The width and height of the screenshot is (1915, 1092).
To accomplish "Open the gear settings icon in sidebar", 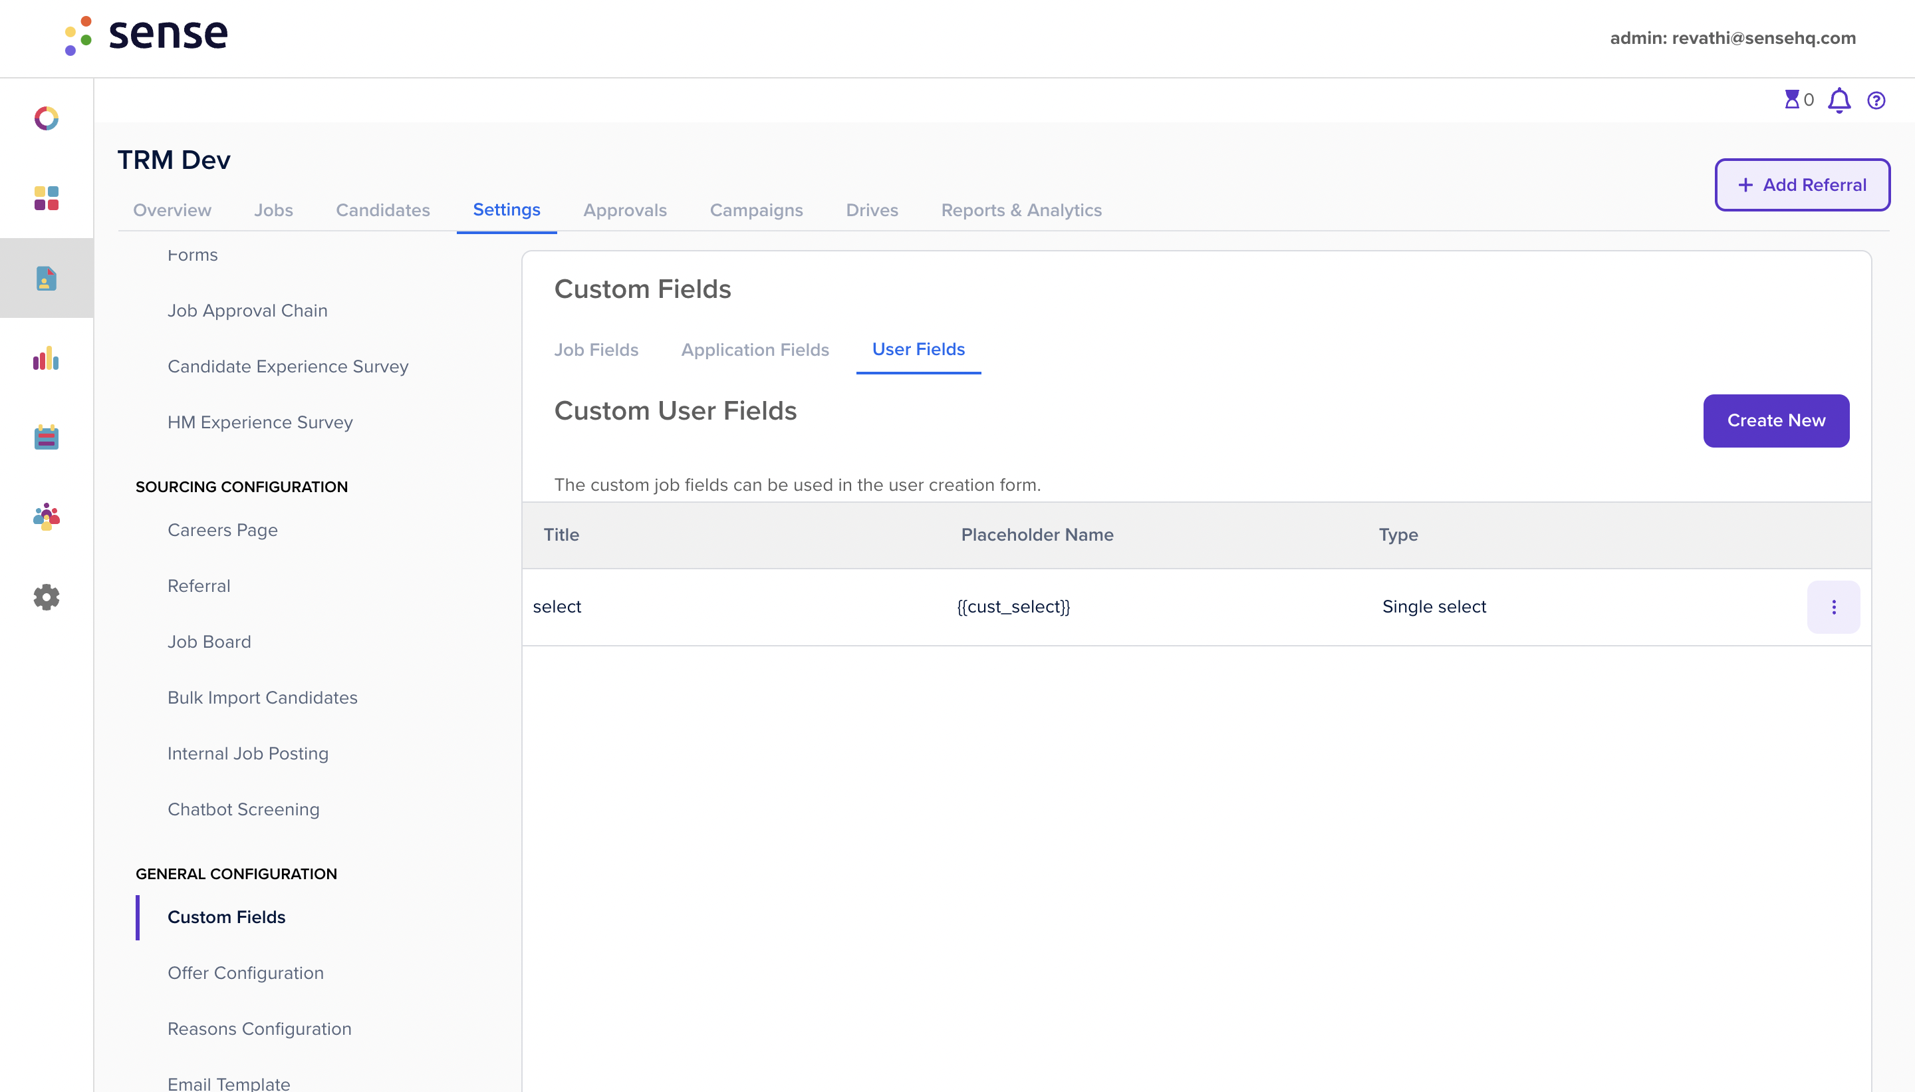I will click(x=47, y=597).
